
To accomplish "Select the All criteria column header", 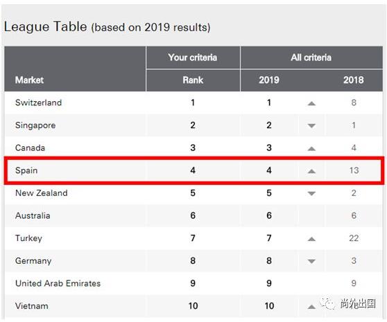I will click(x=311, y=57).
